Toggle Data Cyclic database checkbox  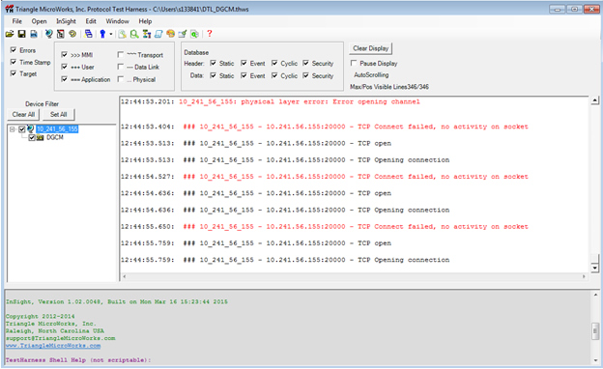pyautogui.click(x=274, y=75)
